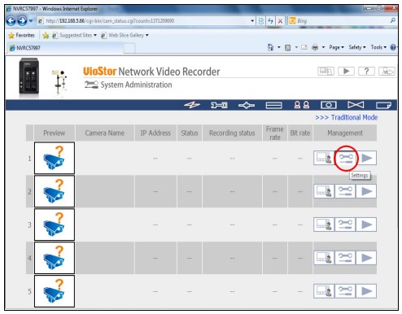Open monitoring view for camera 2
The width and height of the screenshot is (402, 314).
[x=324, y=191]
